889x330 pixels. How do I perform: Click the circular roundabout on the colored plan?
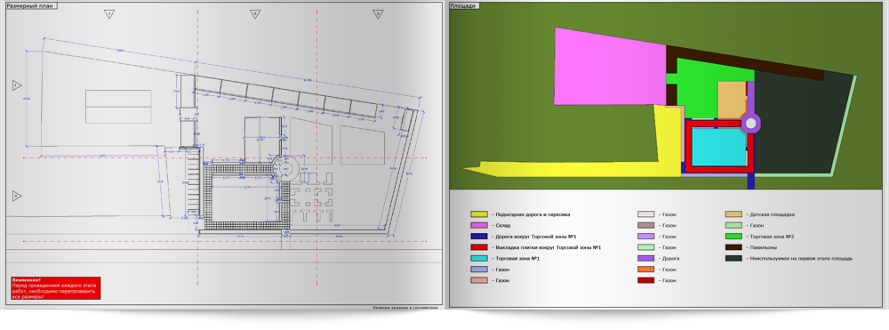pos(750,123)
